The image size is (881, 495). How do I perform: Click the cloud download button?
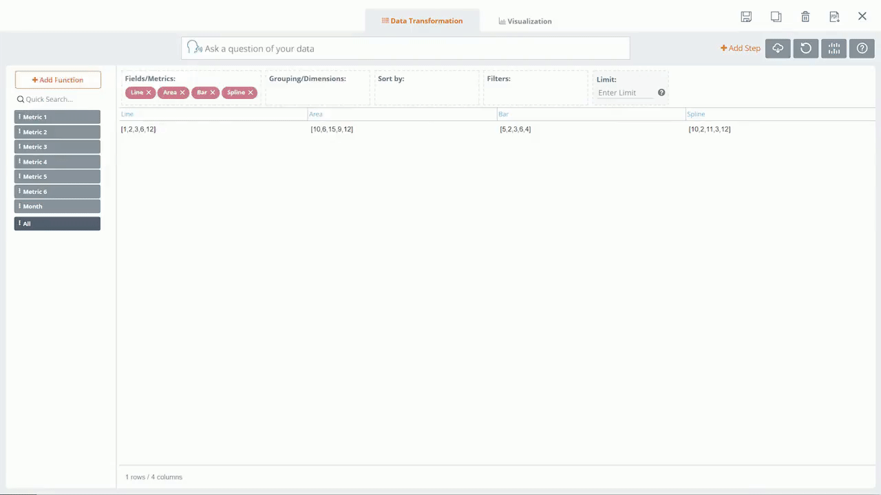778,48
